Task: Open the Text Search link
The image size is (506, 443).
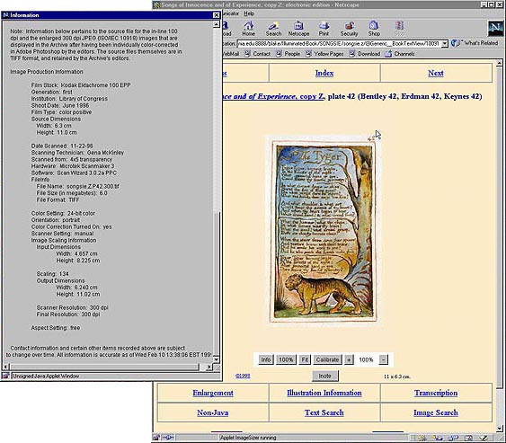Action: tap(324, 412)
